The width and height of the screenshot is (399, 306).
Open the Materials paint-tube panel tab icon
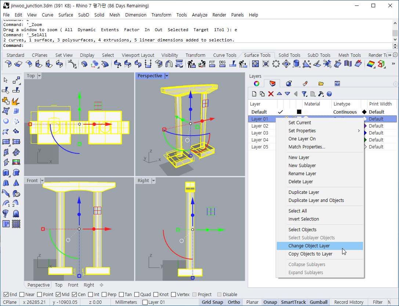pyautogui.click(x=305, y=83)
